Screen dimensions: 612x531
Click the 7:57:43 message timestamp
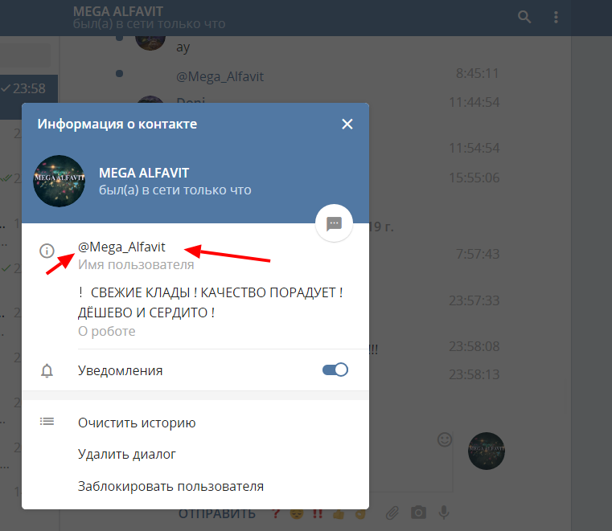tap(478, 254)
